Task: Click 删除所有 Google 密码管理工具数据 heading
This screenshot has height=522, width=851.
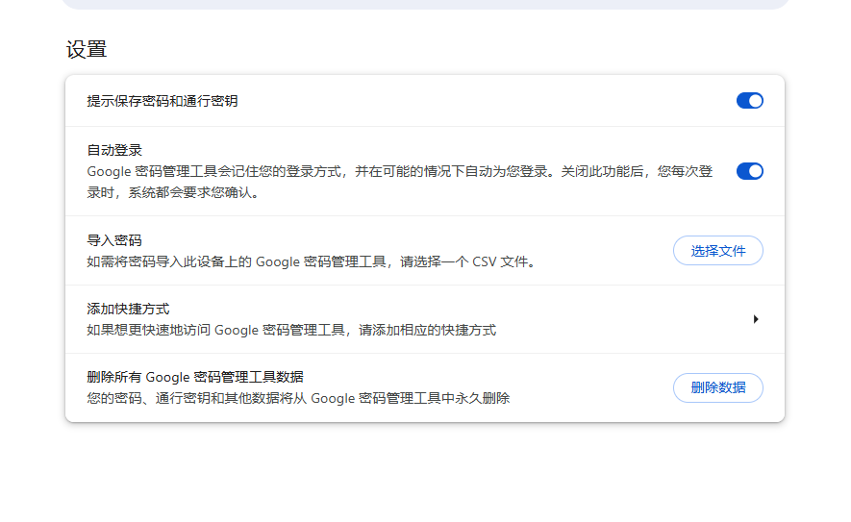Action: click(x=195, y=377)
